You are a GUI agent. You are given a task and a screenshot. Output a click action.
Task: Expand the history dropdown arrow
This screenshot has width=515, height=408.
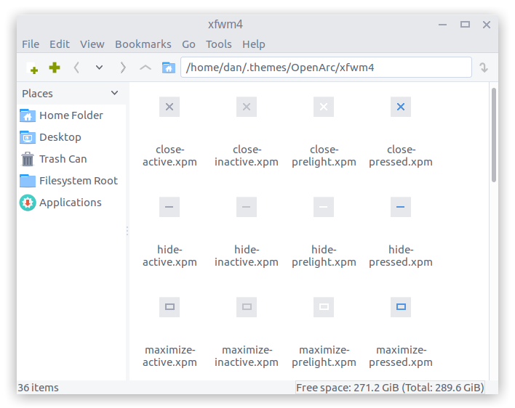click(99, 68)
